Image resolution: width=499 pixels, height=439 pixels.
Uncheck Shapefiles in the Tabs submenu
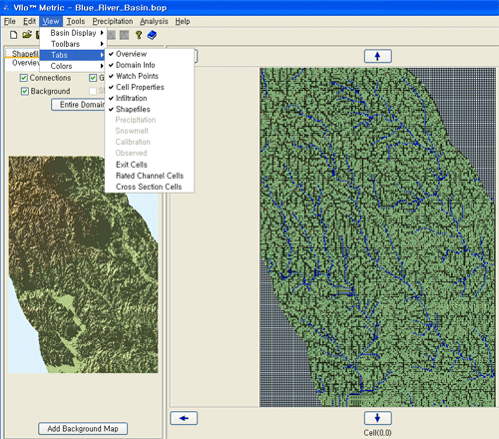point(150,109)
